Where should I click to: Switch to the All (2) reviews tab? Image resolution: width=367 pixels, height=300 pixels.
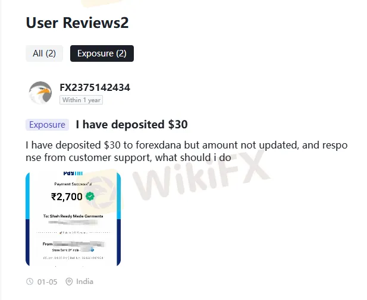[x=44, y=53]
